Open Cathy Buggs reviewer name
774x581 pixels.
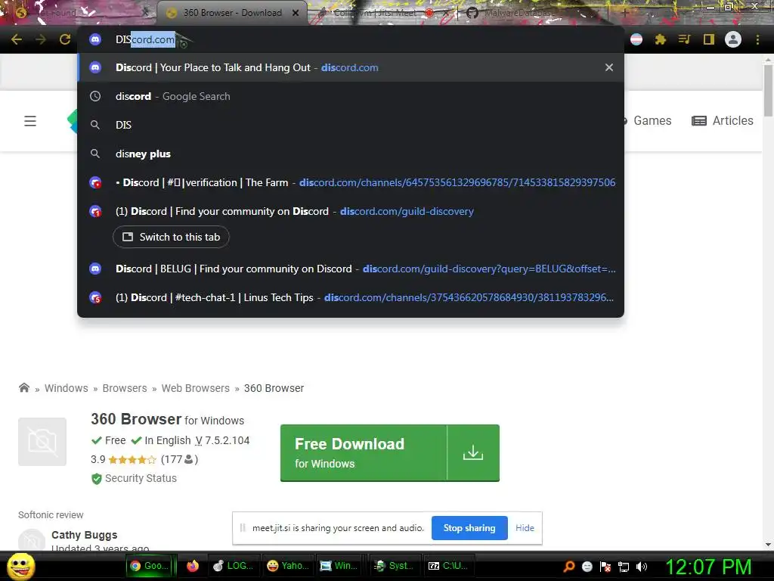tap(85, 535)
